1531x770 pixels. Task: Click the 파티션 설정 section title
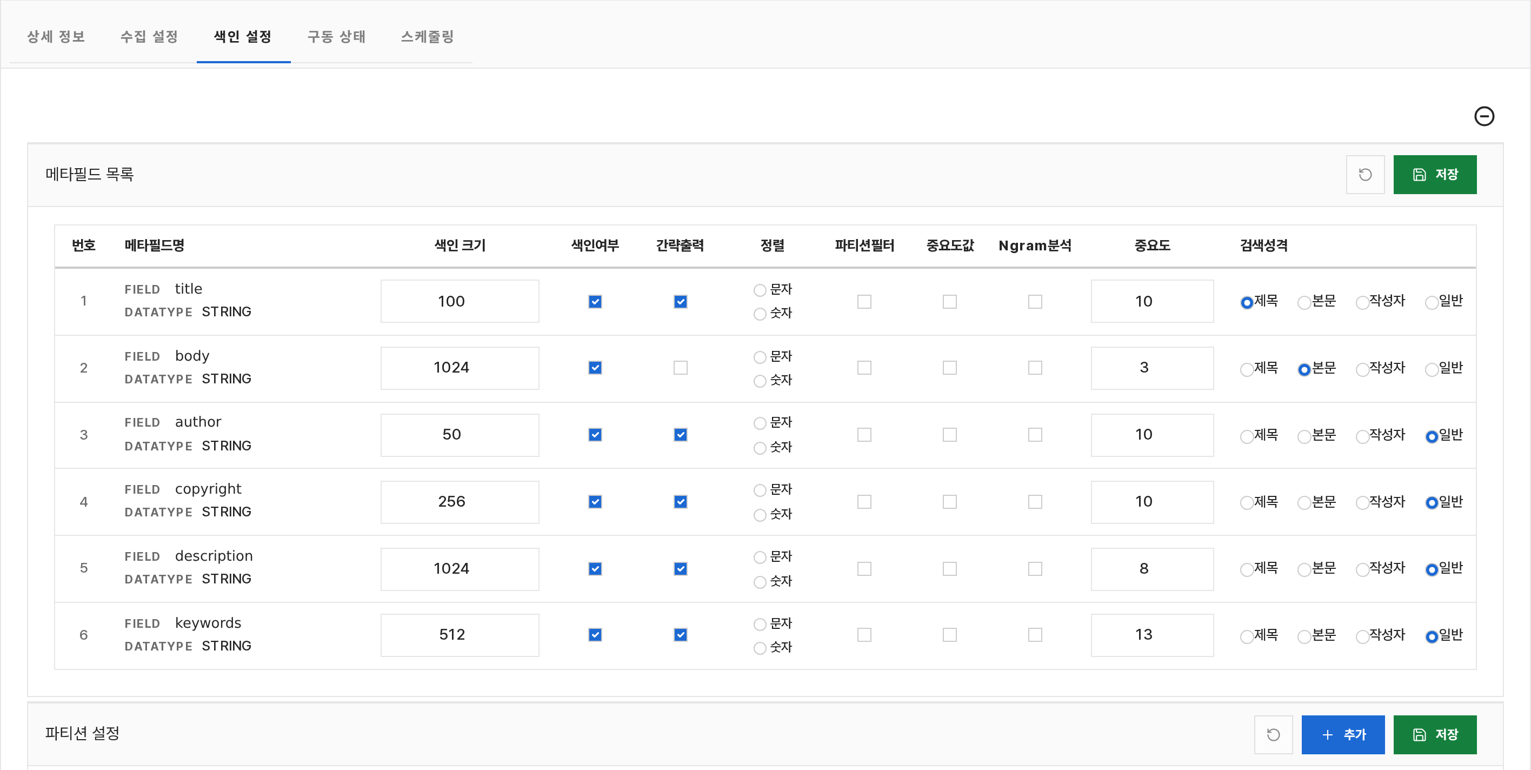83,734
